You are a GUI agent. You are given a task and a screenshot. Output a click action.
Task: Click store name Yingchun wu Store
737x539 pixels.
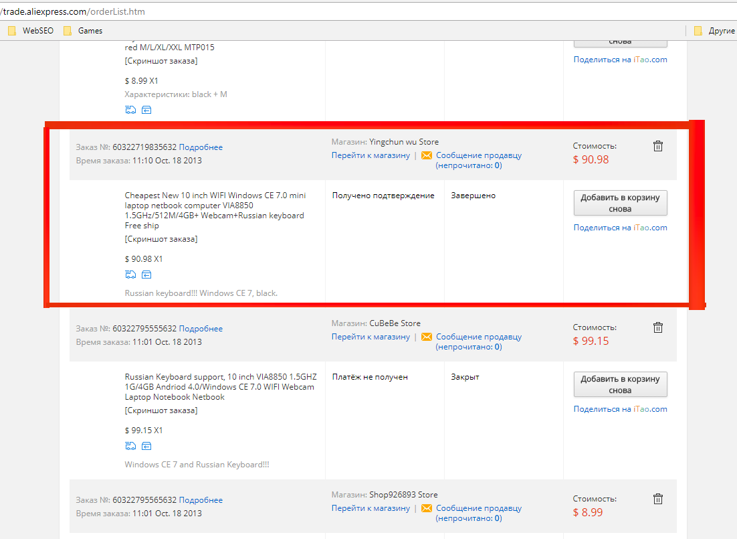(404, 142)
